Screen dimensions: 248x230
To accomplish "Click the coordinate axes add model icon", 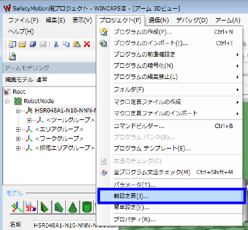I will pos(17,207).
